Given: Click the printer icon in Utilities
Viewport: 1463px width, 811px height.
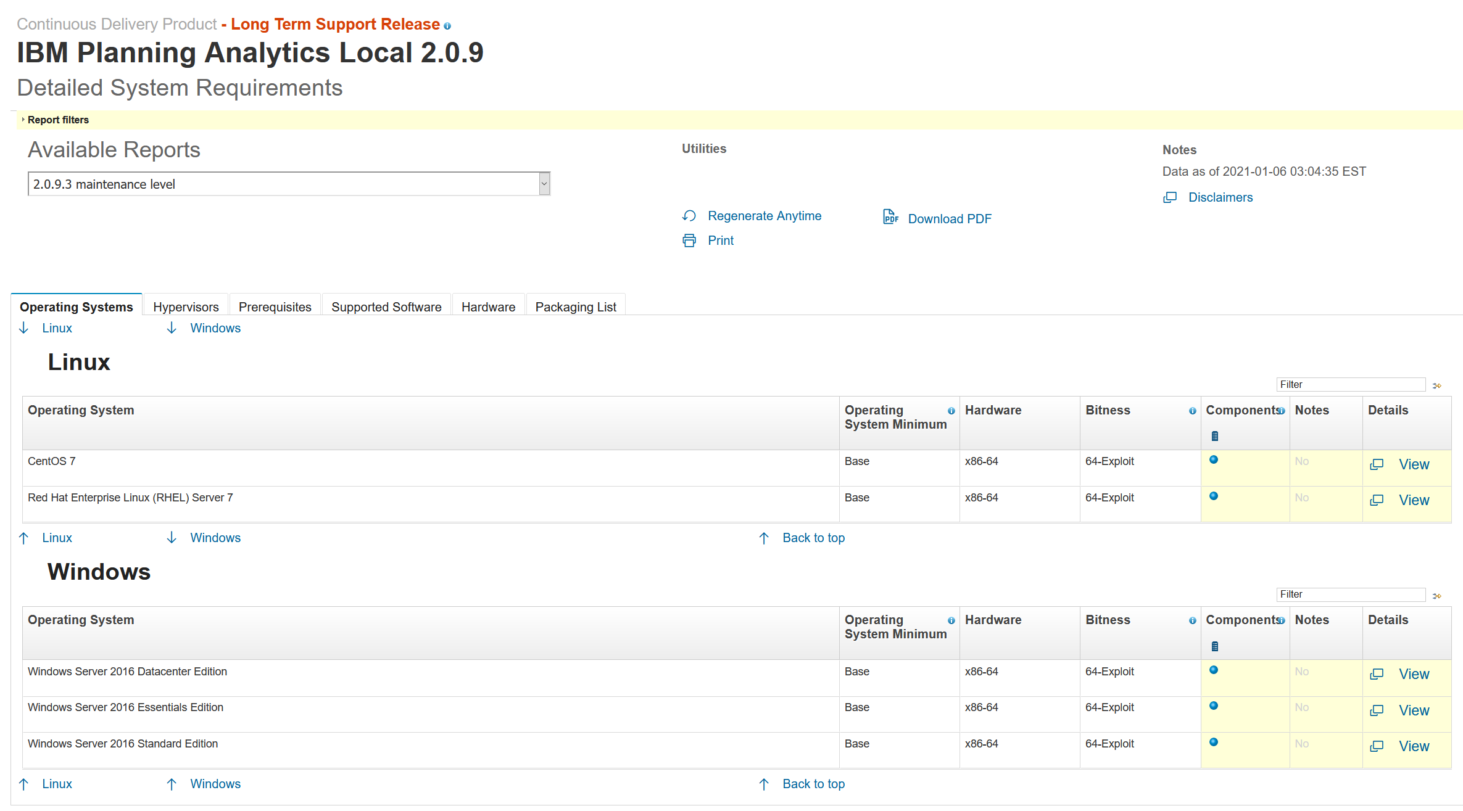Looking at the screenshot, I should coord(689,241).
